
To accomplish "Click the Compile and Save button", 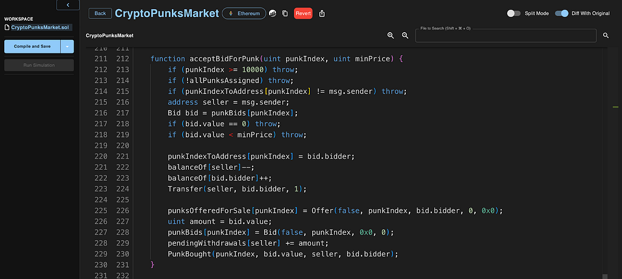I will (x=32, y=46).
